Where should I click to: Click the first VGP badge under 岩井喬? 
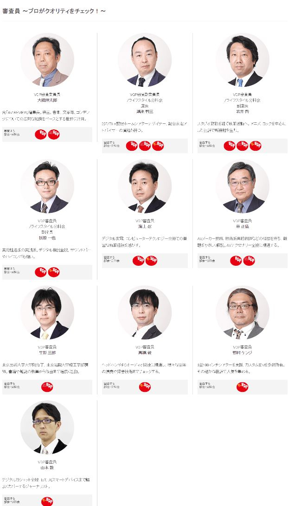(230, 146)
